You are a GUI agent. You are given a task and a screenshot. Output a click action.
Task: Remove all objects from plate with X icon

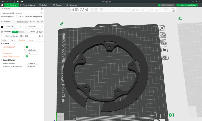click(x=162, y=28)
